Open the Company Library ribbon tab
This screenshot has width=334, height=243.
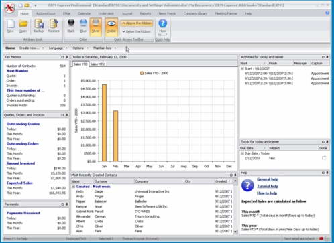(195, 13)
